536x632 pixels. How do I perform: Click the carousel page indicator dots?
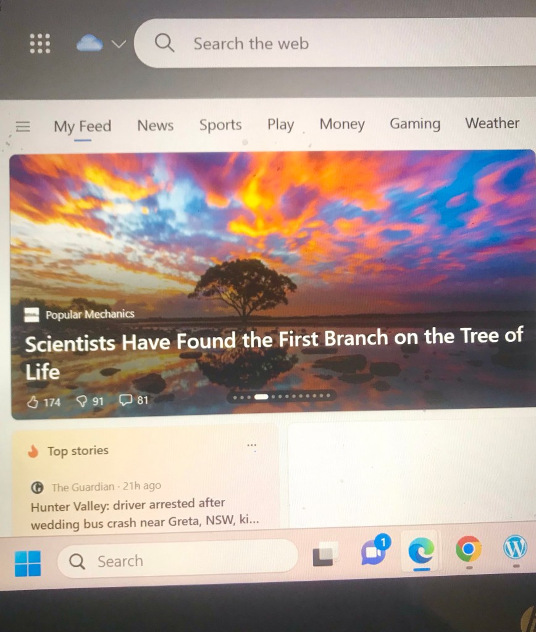(x=282, y=397)
